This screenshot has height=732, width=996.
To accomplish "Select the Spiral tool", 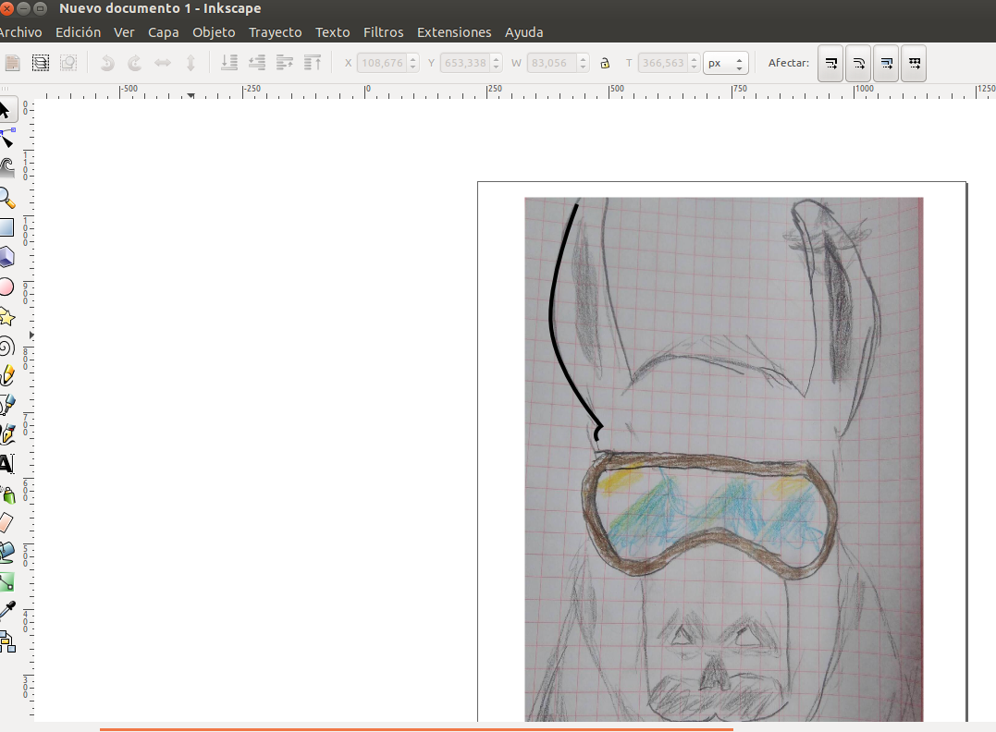I will pos(6,347).
